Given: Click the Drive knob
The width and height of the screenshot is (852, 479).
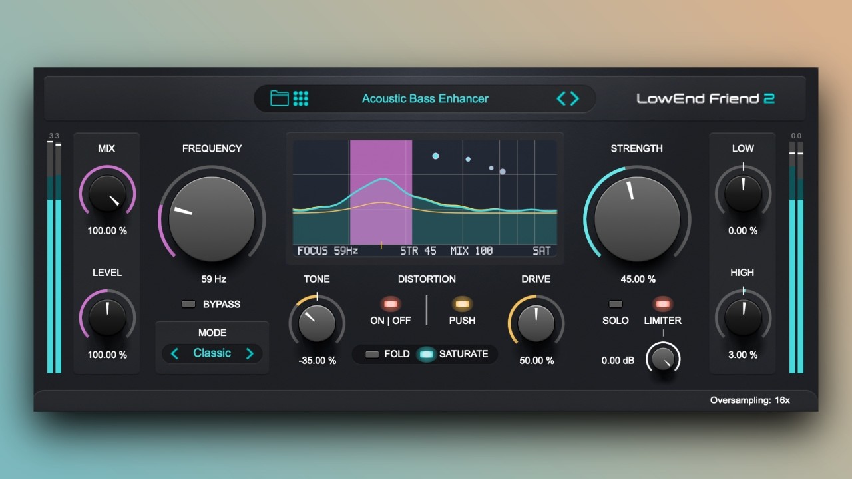Looking at the screenshot, I should pos(536,324).
